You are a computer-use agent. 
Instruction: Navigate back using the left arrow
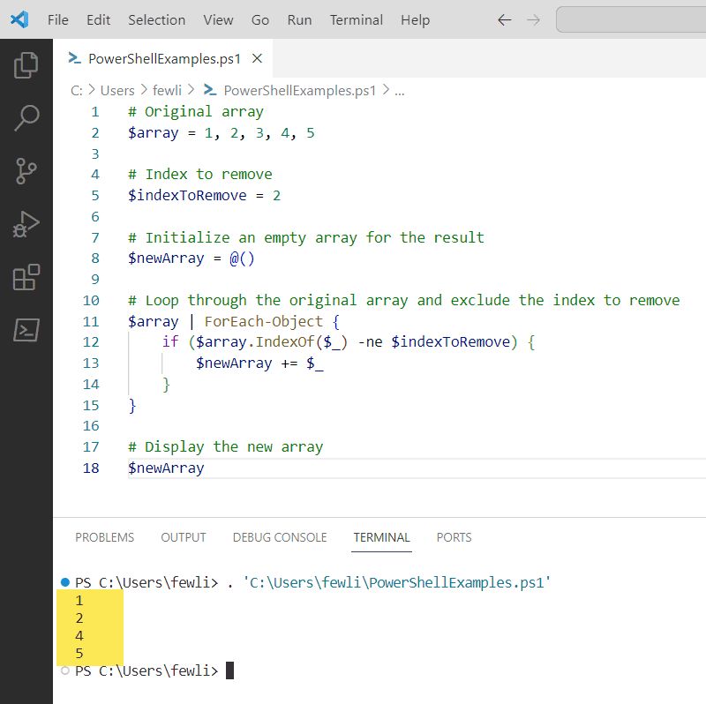[x=504, y=19]
